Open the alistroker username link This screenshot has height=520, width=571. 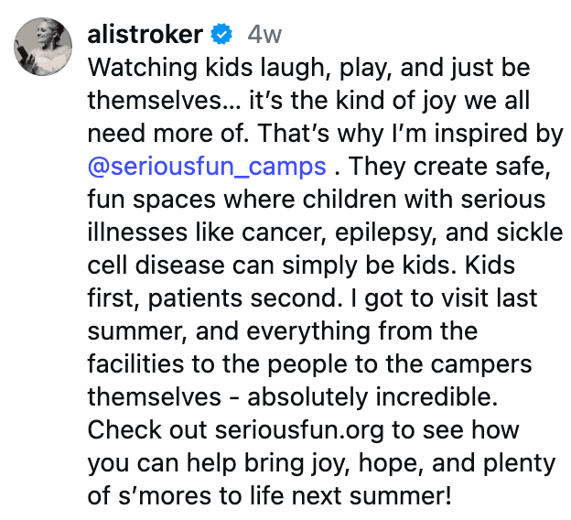pos(145,36)
